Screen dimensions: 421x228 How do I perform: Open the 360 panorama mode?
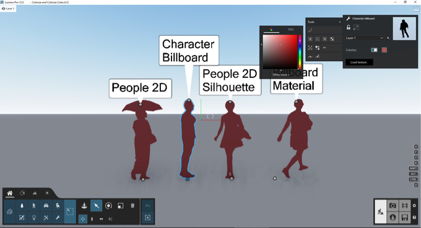click(393, 217)
